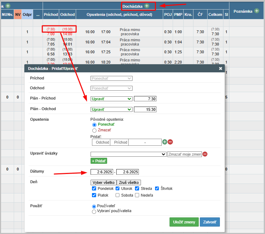Select the Ponechať radio for original leaves

(x=94, y=125)
